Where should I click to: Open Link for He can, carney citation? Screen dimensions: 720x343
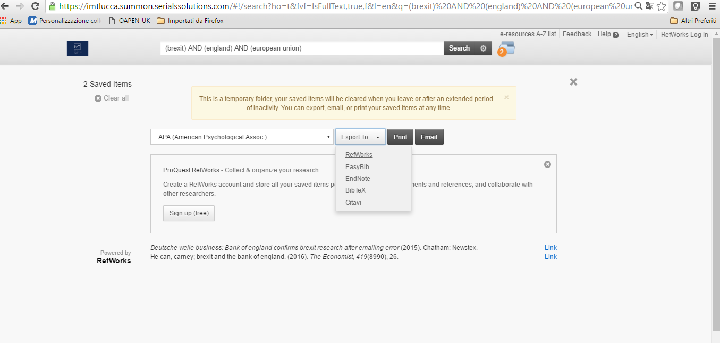pos(550,257)
